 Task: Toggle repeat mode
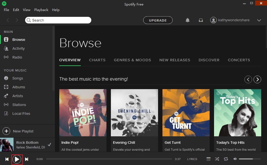(226, 159)
